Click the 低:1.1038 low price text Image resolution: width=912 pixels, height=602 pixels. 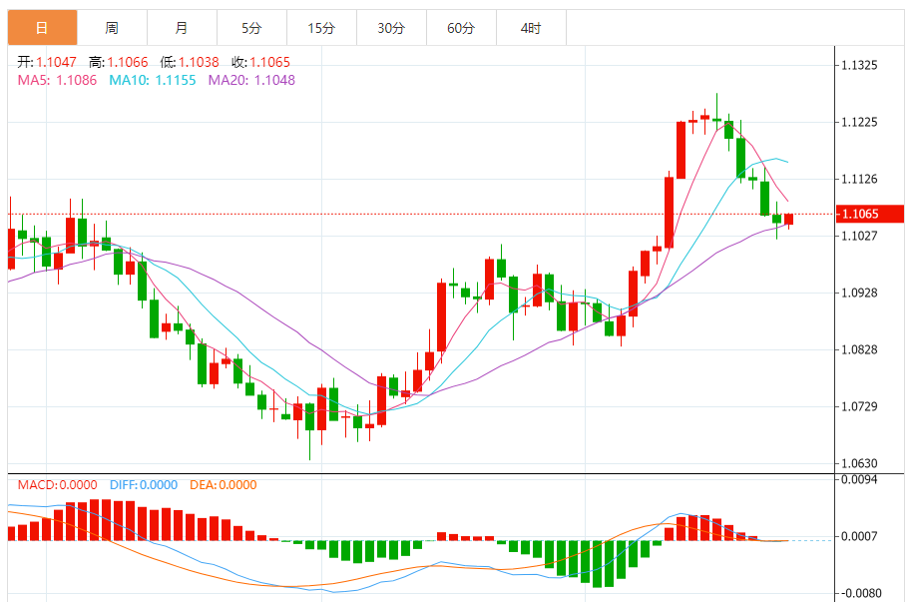click(190, 62)
